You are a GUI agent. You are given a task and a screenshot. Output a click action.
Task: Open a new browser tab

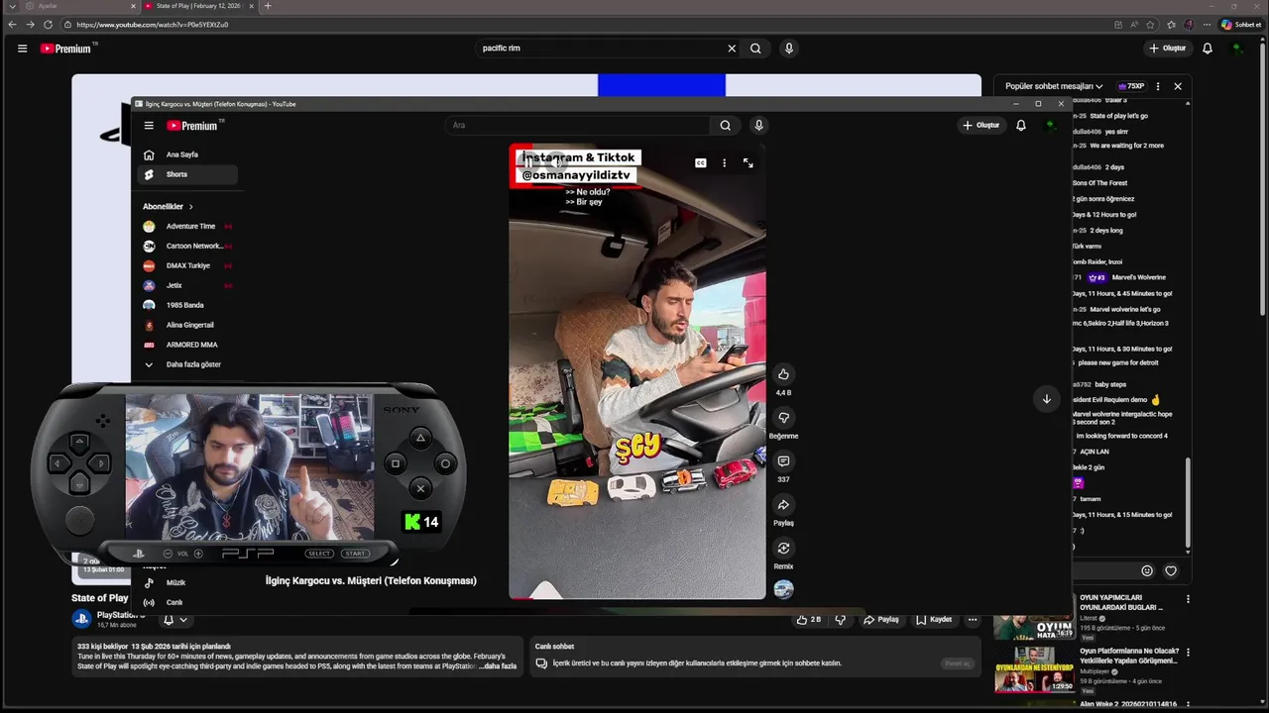coord(267,6)
